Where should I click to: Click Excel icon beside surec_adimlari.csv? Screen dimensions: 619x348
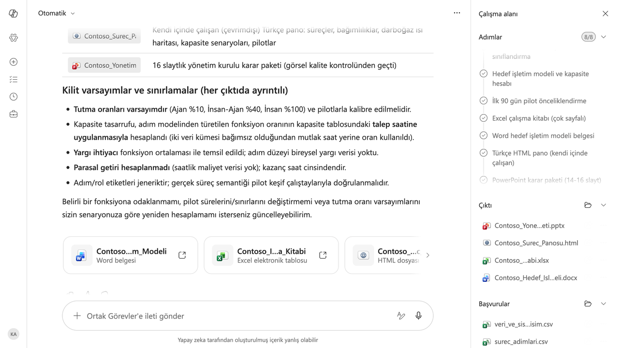pyautogui.click(x=486, y=342)
